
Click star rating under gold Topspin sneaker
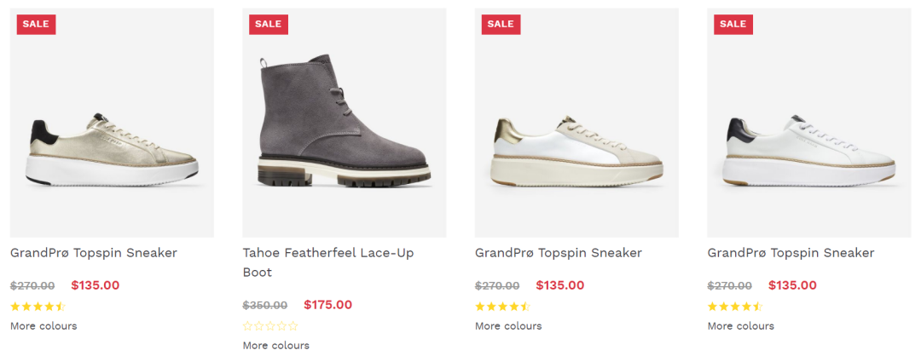click(x=38, y=306)
